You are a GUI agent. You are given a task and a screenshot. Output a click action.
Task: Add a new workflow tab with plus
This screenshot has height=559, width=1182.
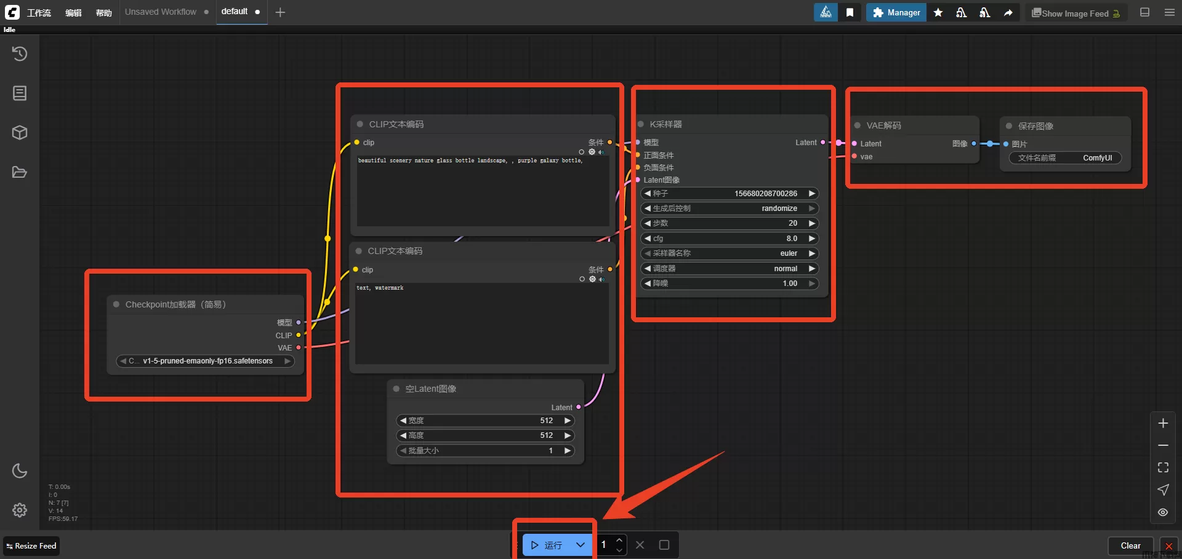coord(280,12)
